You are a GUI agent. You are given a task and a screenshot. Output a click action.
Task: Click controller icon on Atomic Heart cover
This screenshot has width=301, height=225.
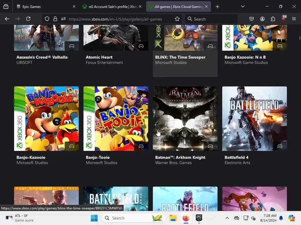pyautogui.click(x=141, y=46)
